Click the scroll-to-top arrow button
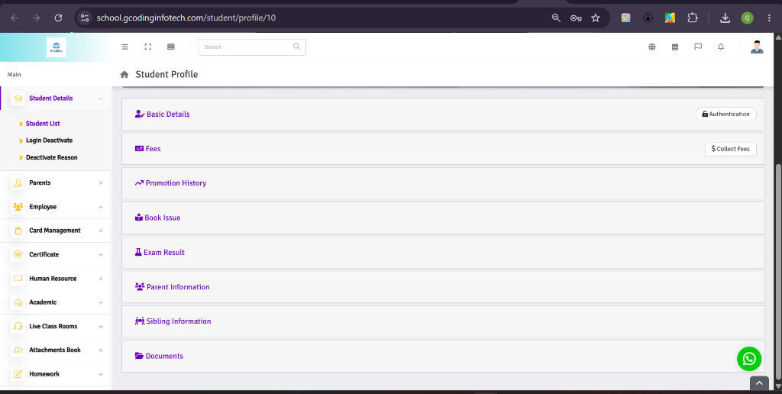Screen dimensions: 782x394 [759, 383]
